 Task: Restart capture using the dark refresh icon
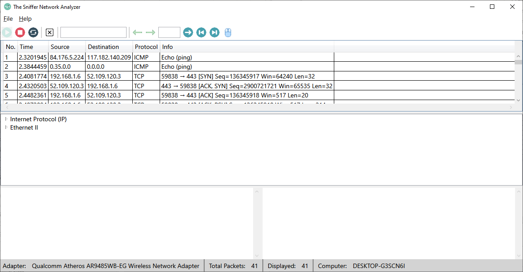(x=33, y=32)
